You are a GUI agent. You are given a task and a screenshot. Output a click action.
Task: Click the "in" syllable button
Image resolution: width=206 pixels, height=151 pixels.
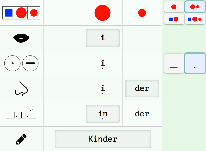click(103, 114)
